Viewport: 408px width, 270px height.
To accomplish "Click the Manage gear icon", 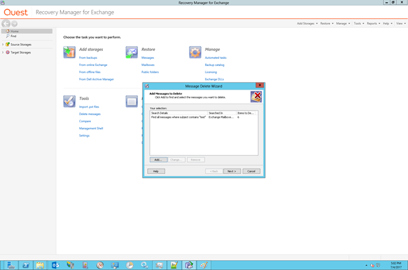I will (195, 52).
